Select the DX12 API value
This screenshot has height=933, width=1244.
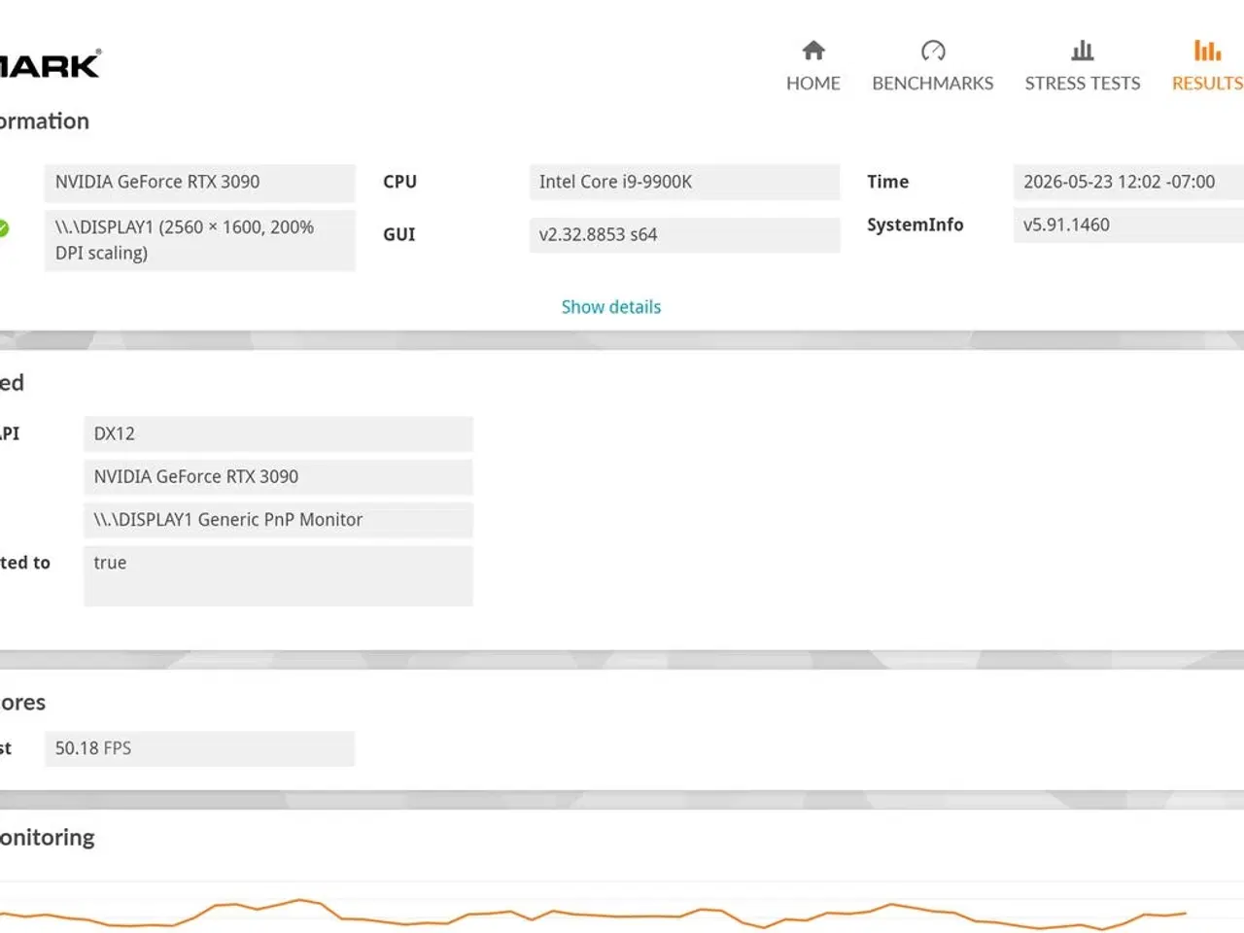[x=278, y=433]
